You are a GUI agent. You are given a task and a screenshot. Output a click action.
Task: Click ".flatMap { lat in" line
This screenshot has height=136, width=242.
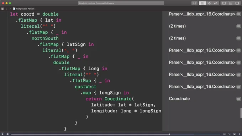(x=38, y=20)
